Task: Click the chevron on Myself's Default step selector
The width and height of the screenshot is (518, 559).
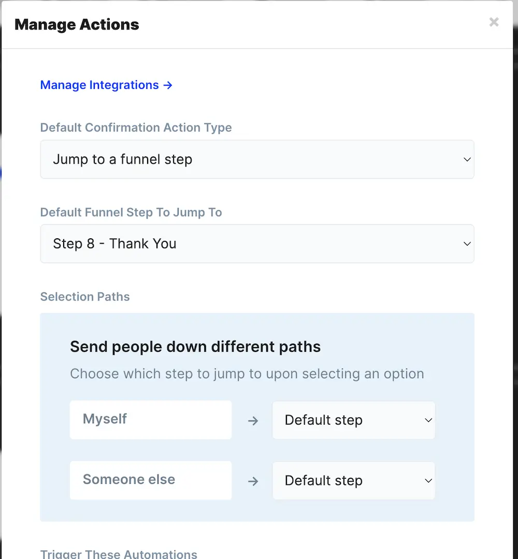Action: tap(428, 420)
